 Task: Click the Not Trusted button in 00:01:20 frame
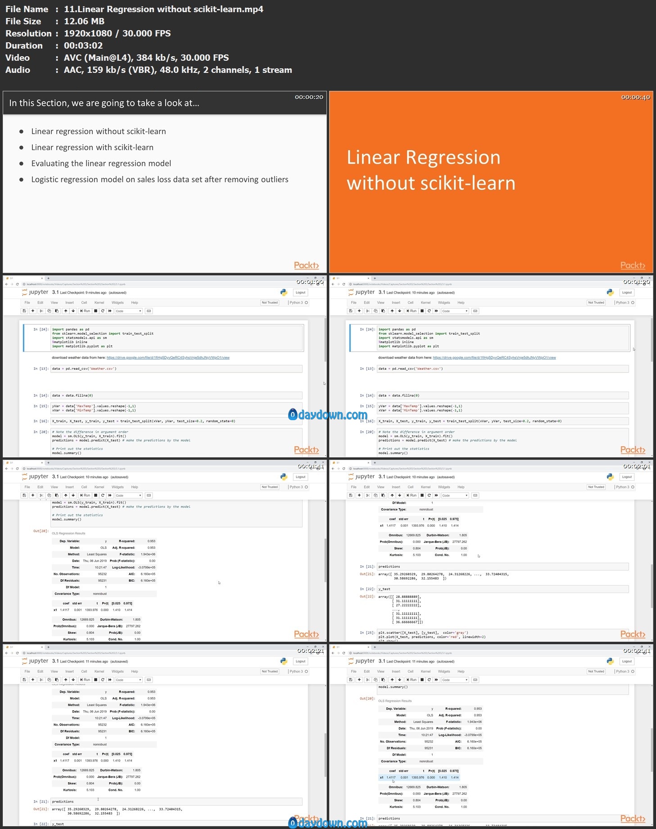(596, 303)
